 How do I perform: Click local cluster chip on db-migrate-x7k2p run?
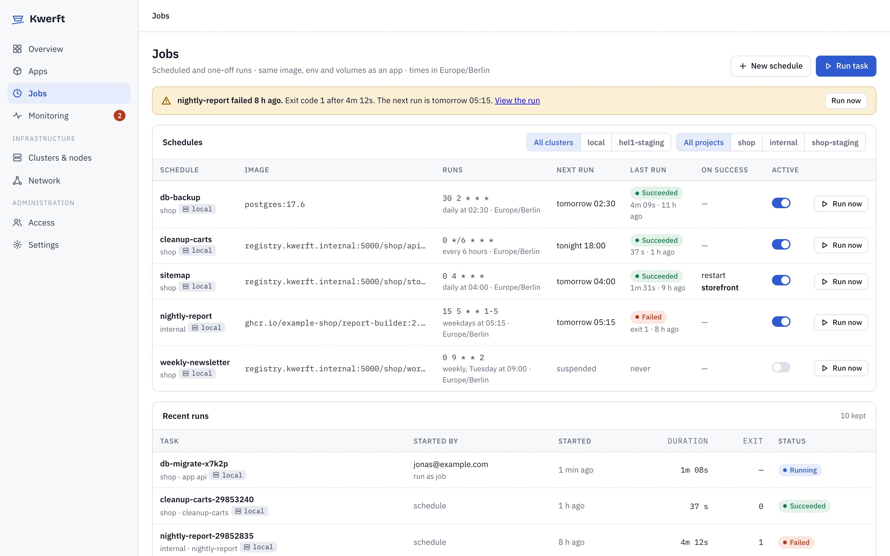pos(228,475)
